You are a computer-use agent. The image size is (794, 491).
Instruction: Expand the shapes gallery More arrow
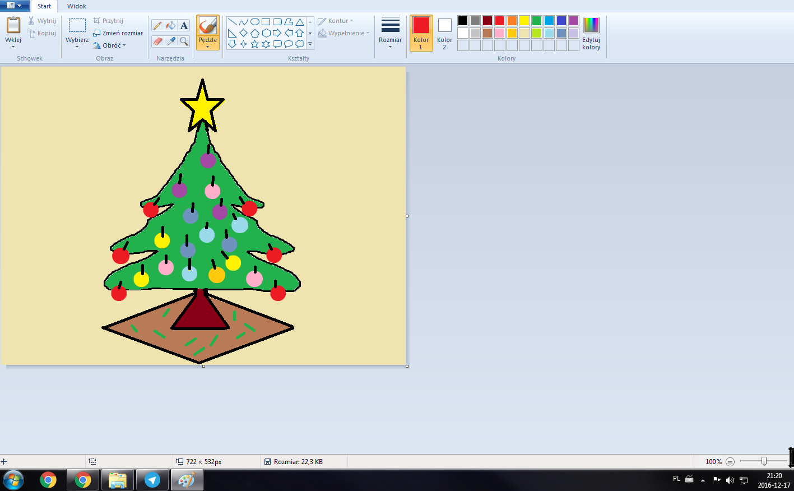pyautogui.click(x=310, y=44)
